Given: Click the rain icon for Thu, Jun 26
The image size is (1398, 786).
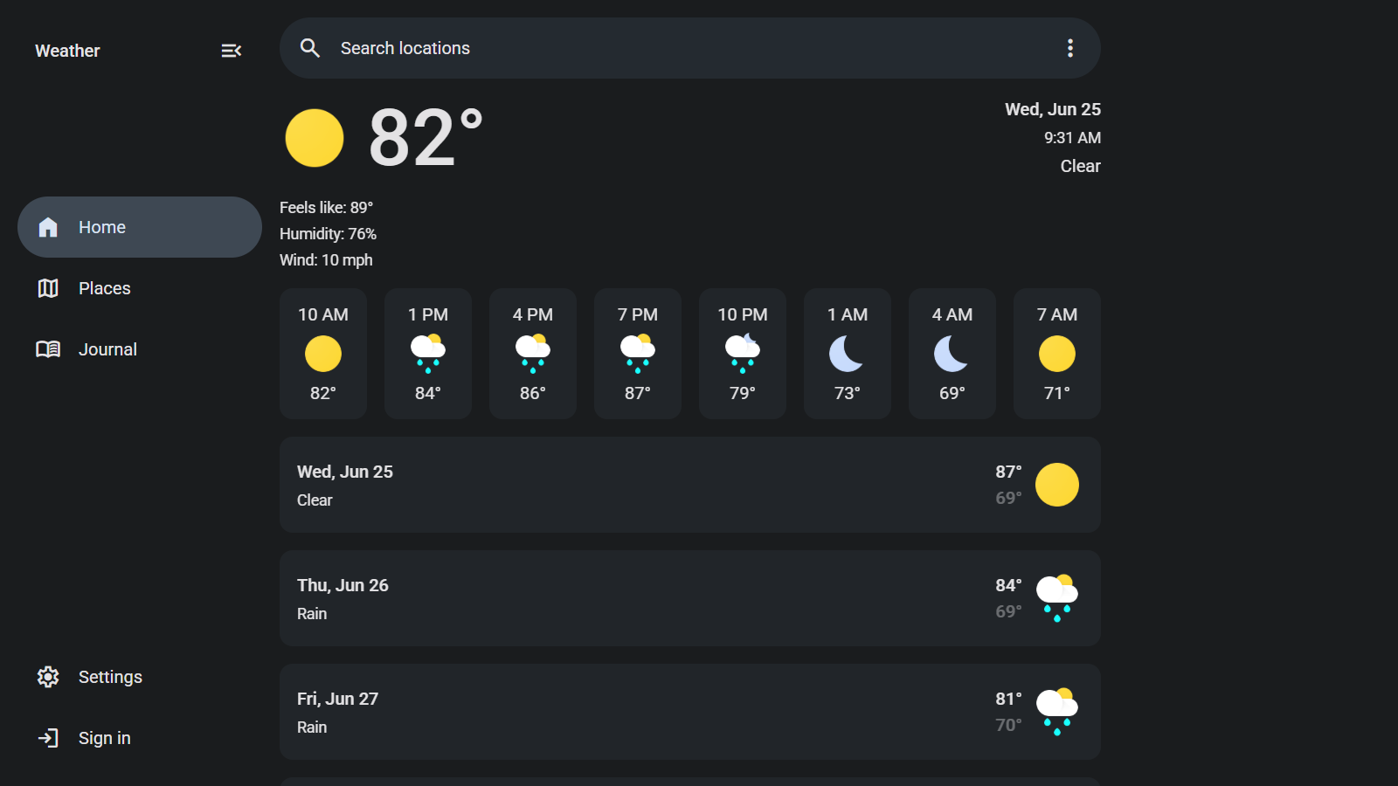Looking at the screenshot, I should click(1057, 598).
